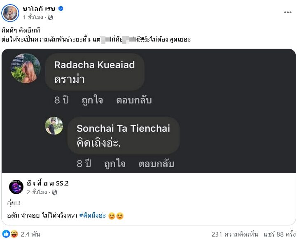Screen dimensions: 299x239
Task: Open the #คิดถึงอ่ะ hashtag
Action: [x=93, y=216]
